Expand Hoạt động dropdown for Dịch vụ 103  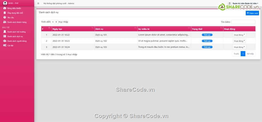click(239, 47)
